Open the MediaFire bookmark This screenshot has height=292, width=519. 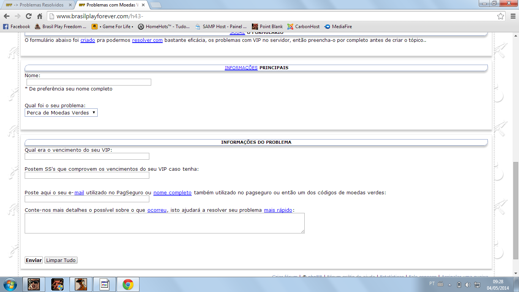point(338,27)
